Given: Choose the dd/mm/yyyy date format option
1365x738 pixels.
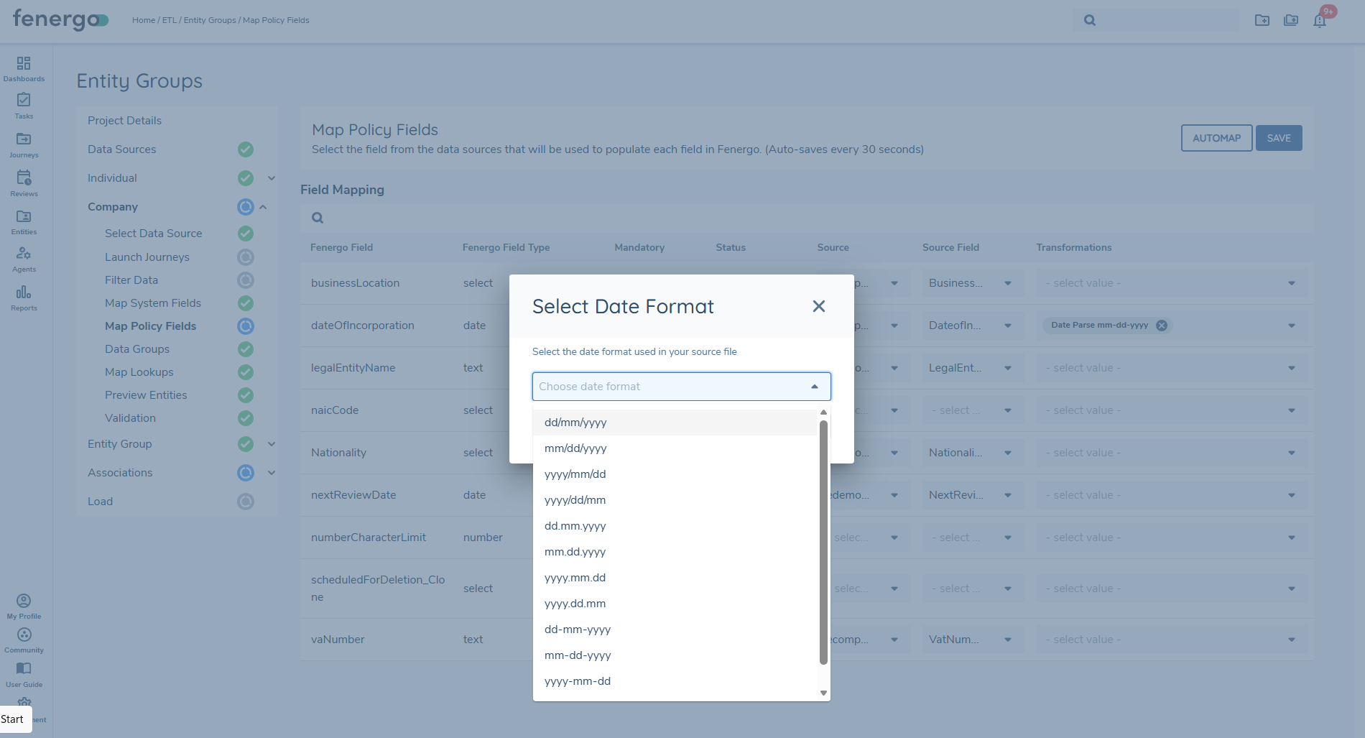Looking at the screenshot, I should (575, 423).
